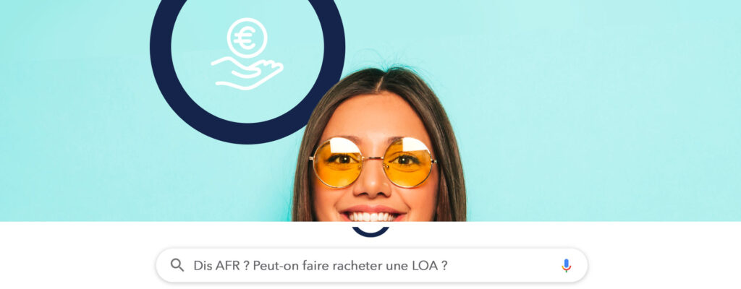Viewport: 741px width, 289px height.
Task: Click empty space between query text and microphone
Action: (x=504, y=265)
